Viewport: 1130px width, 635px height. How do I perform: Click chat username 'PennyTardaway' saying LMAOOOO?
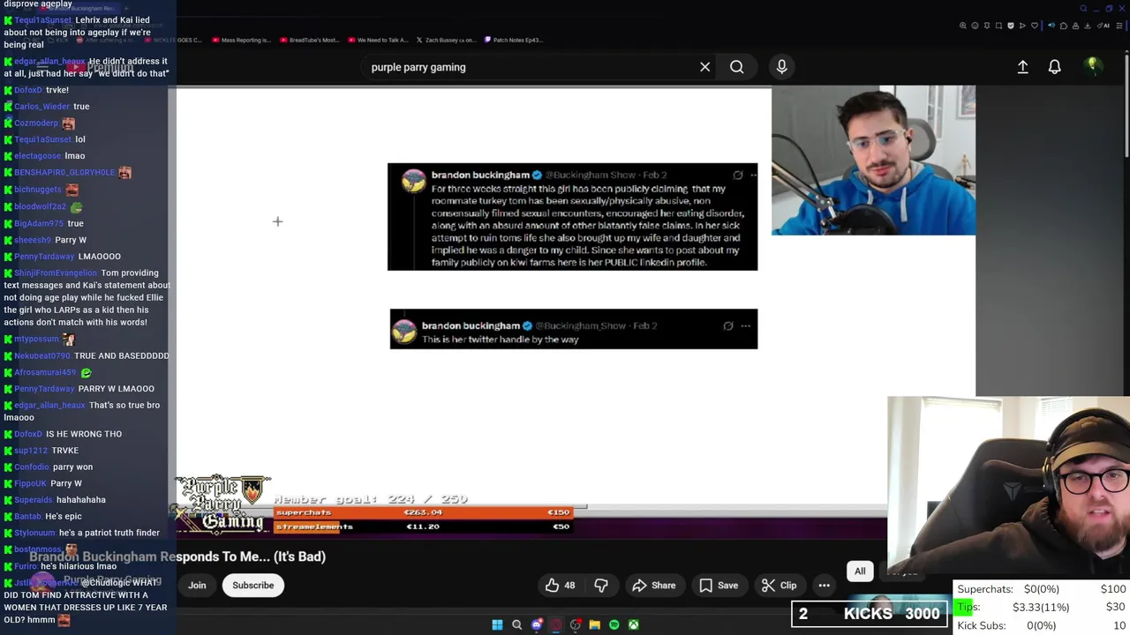tap(44, 257)
